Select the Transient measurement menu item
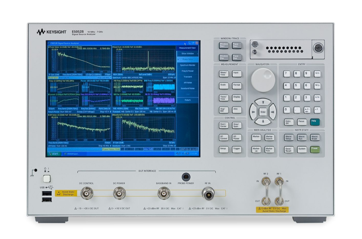The image size is (362, 239). (187, 76)
